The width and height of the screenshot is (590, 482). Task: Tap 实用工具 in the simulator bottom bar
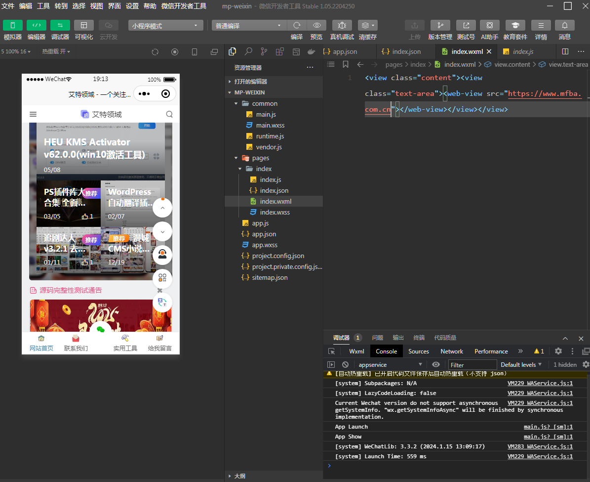[125, 343]
